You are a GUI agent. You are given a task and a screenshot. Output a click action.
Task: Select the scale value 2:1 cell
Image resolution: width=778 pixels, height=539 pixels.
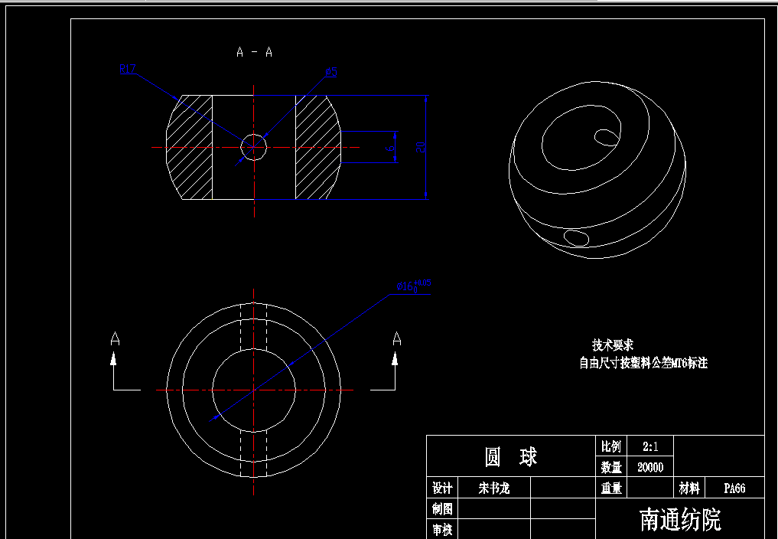[649, 445]
